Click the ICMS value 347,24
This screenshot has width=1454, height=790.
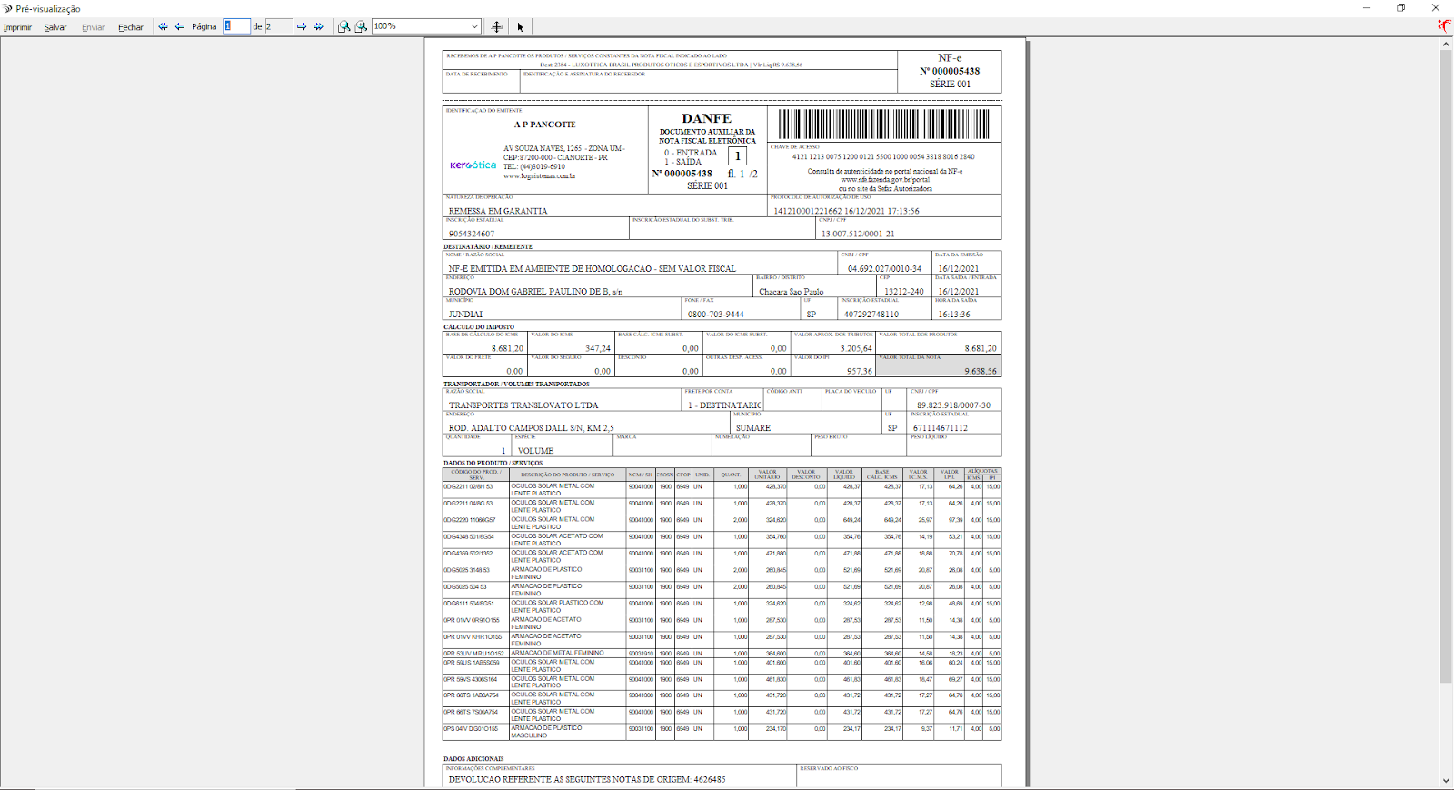point(598,348)
